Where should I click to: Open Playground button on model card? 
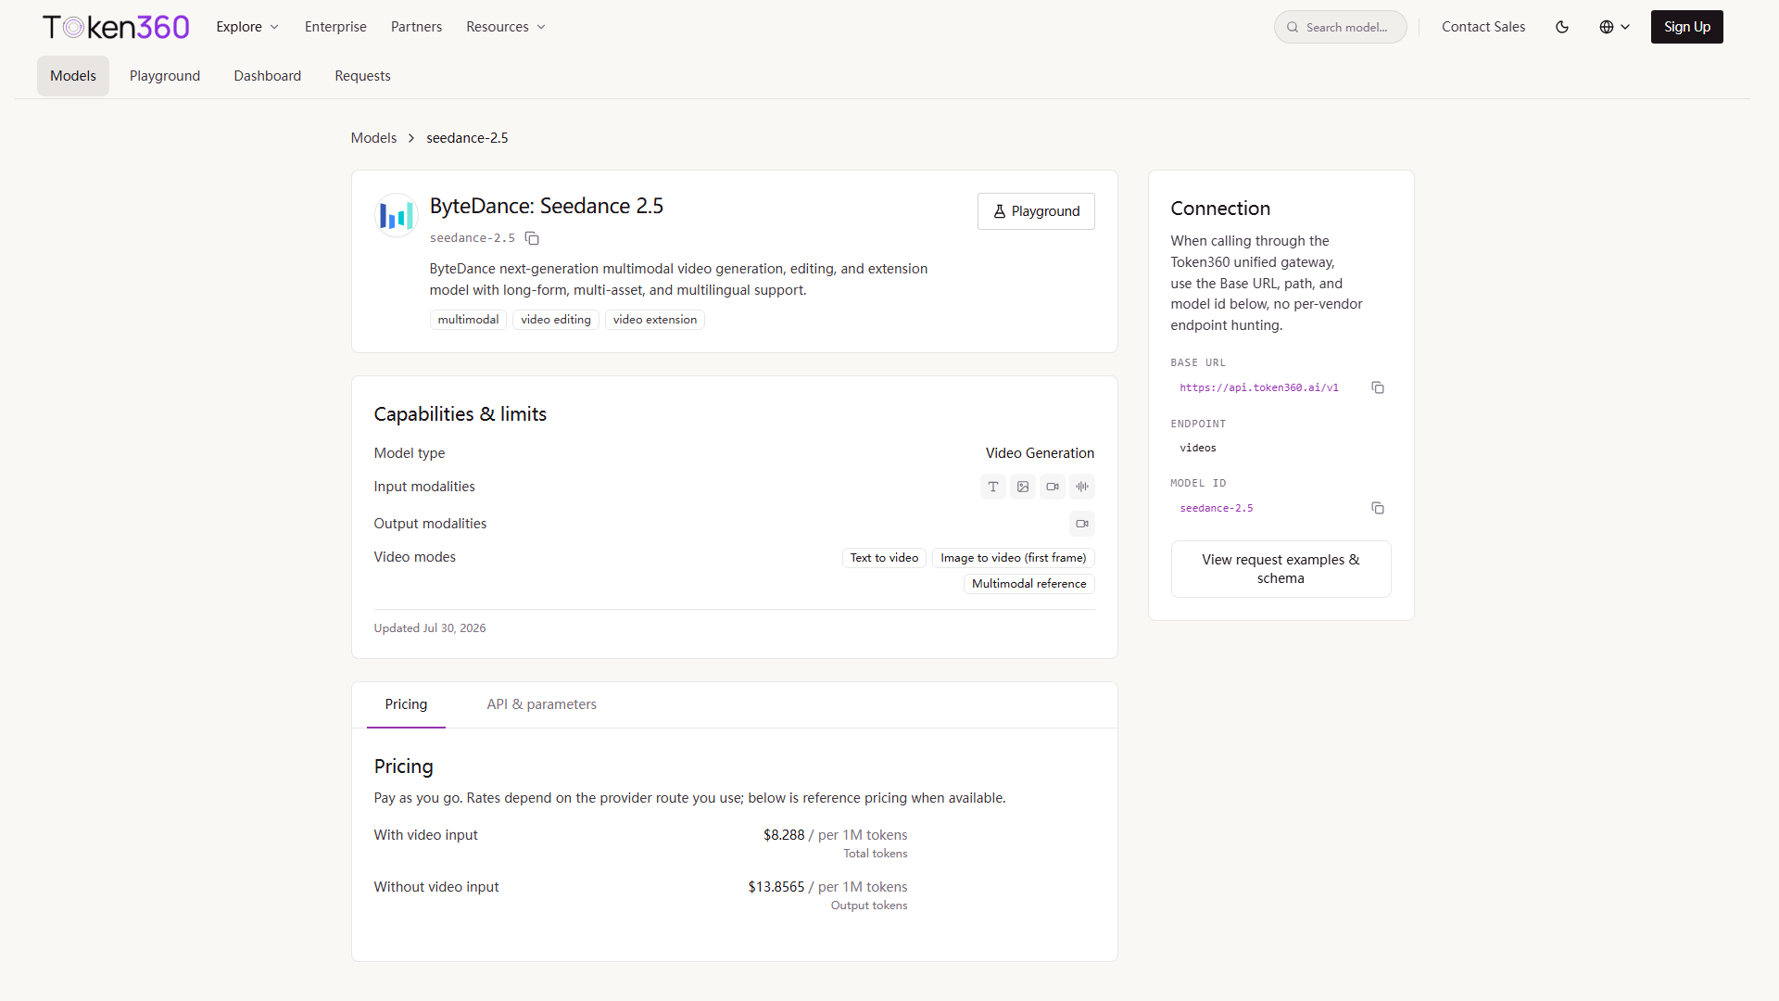pyautogui.click(x=1036, y=211)
